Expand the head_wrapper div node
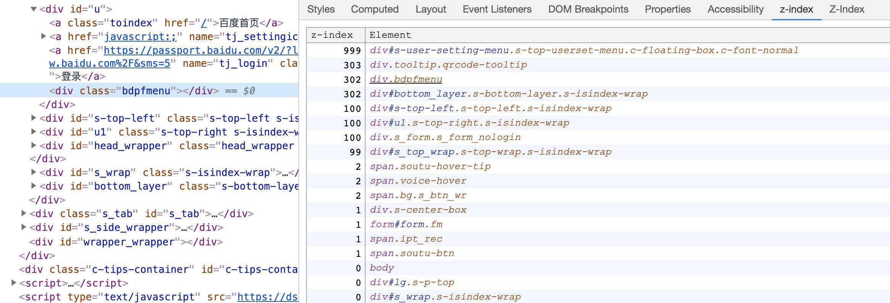Screen dimensions: 890x303 (34, 145)
